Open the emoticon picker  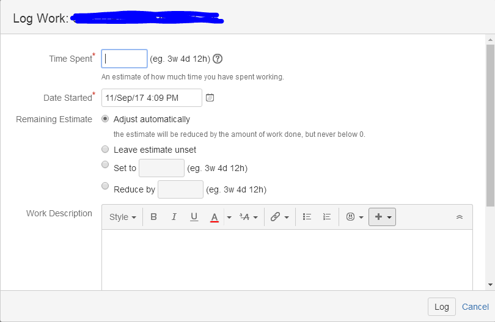click(x=355, y=217)
